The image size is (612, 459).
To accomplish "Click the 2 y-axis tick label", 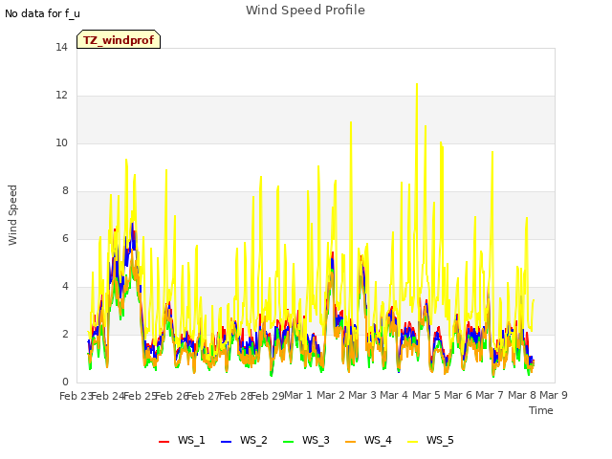I will click(65, 335).
